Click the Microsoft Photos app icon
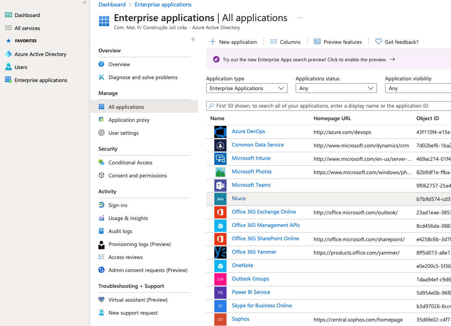This screenshot has width=451, height=326. (x=220, y=172)
